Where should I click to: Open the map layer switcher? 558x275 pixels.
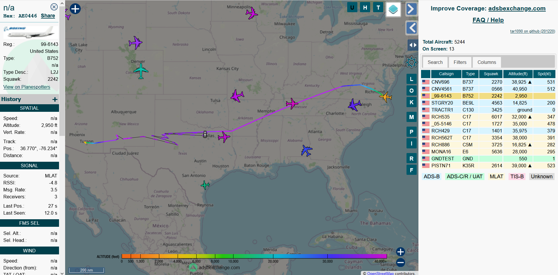tap(393, 9)
